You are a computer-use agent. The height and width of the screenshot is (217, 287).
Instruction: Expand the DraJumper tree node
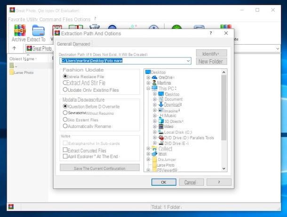click(x=148, y=159)
